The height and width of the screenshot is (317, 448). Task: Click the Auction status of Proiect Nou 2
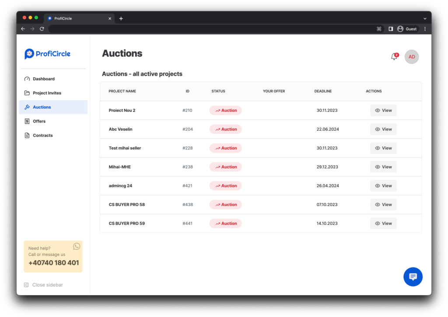[x=226, y=110]
